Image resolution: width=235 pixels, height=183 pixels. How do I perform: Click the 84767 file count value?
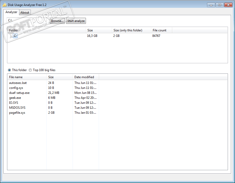[x=156, y=36]
